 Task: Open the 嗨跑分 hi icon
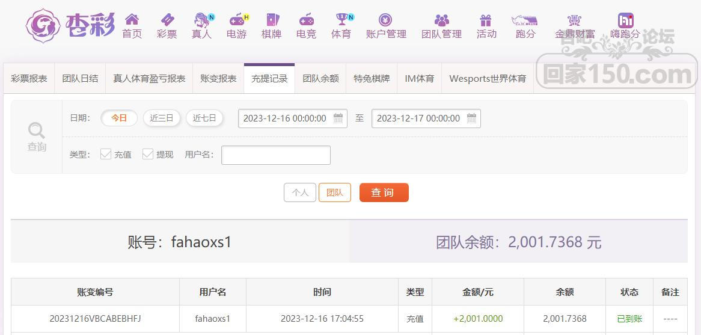click(x=625, y=20)
